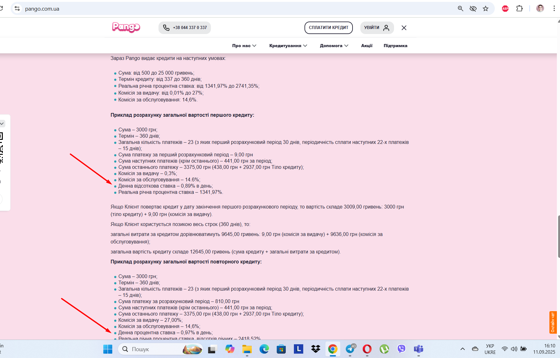Switch to Google Chrome in the taskbar
This screenshot has width=560, height=358.
(x=333, y=349)
